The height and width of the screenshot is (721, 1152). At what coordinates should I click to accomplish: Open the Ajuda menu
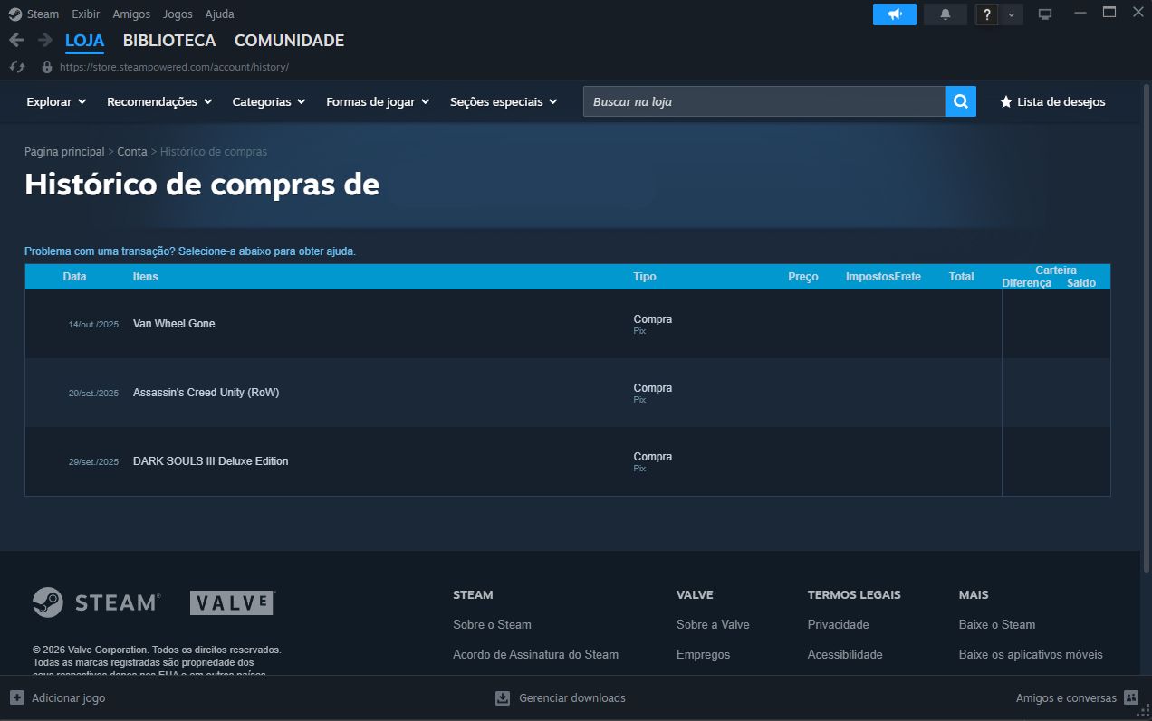pos(219,14)
